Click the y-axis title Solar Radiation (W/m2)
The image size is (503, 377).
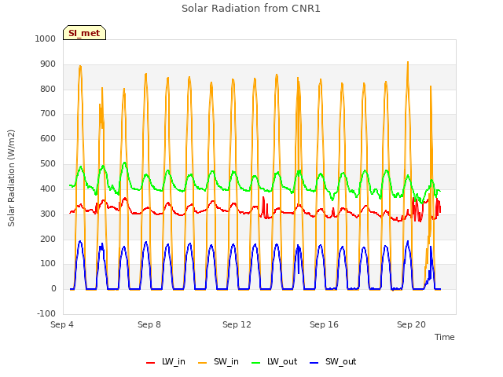(x=11, y=178)
